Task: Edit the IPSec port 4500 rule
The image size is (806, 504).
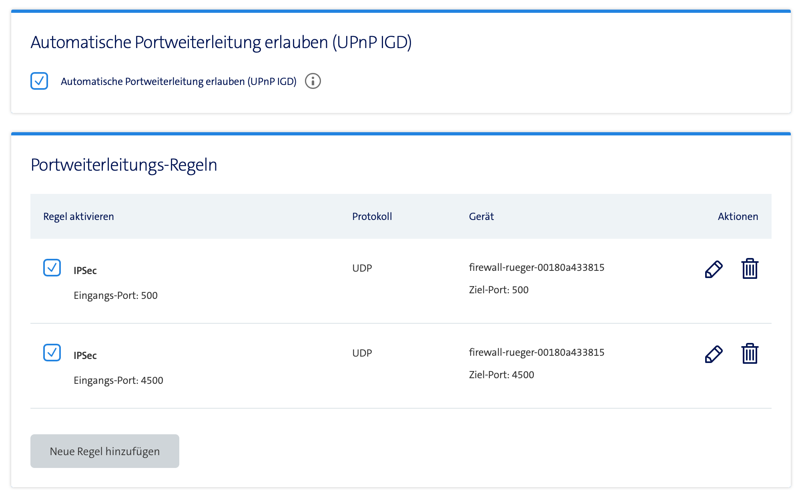Action: pos(714,354)
